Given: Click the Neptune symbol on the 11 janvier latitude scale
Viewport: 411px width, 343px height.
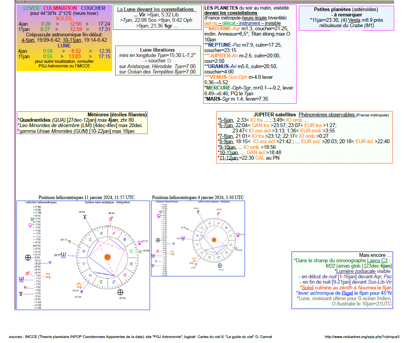Looking at the screenshot, I should [x=21, y=279].
